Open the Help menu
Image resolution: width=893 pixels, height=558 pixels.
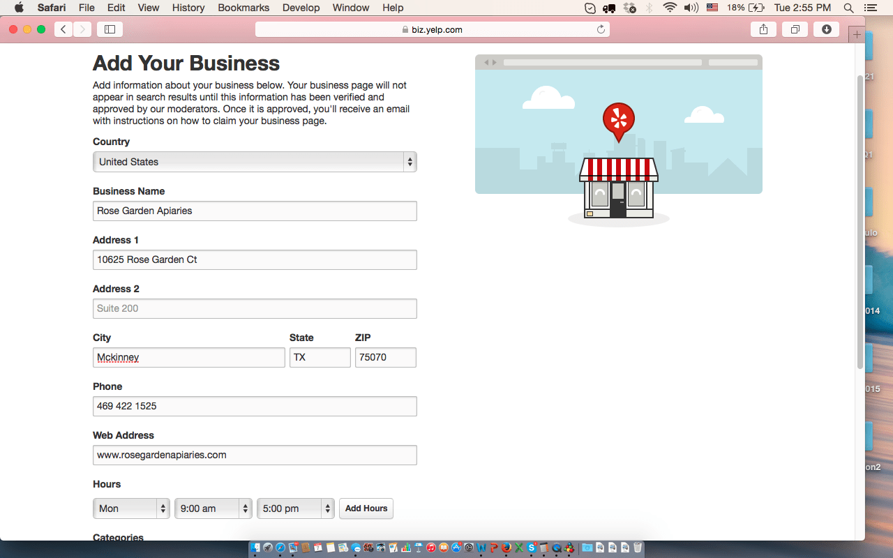click(x=393, y=8)
